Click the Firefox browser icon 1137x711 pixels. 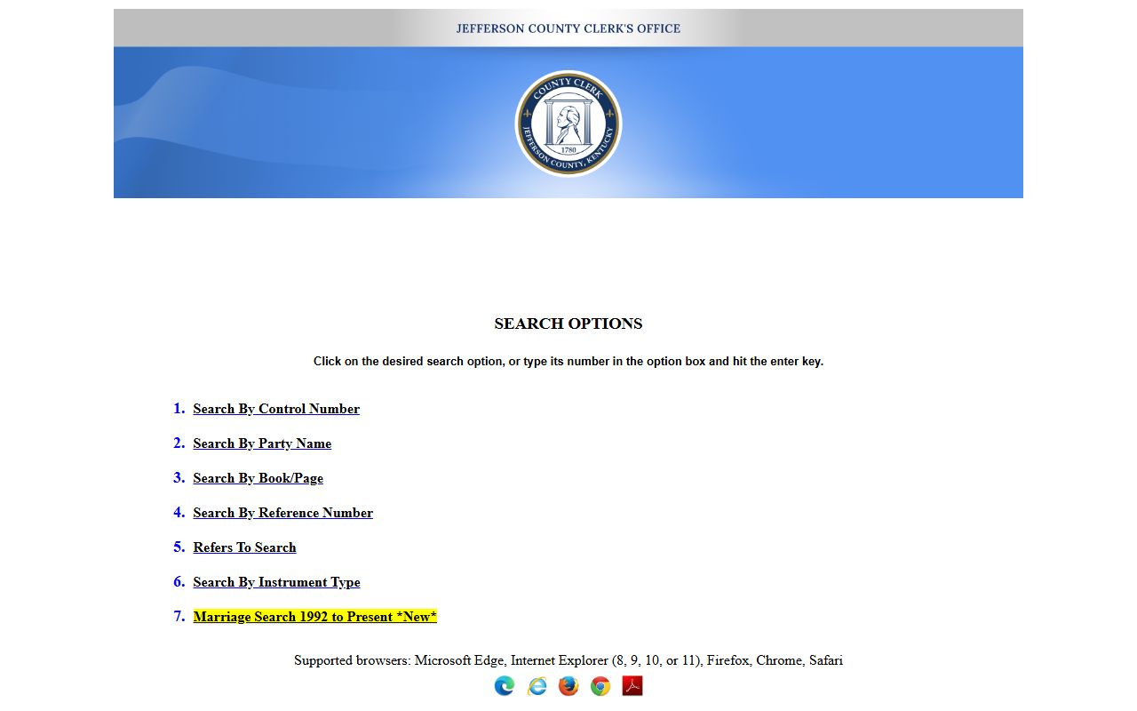tap(568, 686)
